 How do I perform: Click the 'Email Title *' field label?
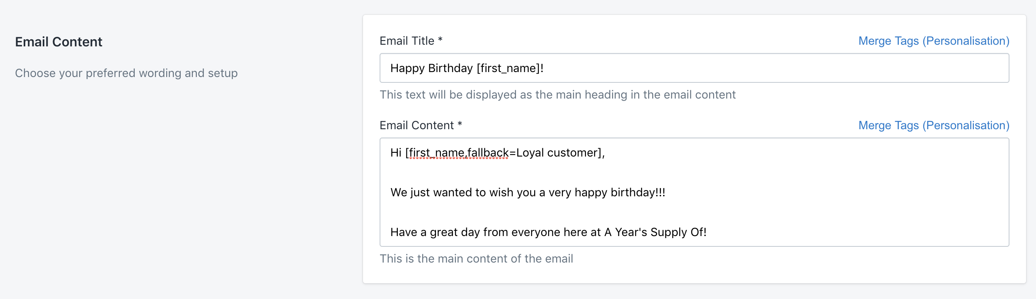(x=411, y=41)
